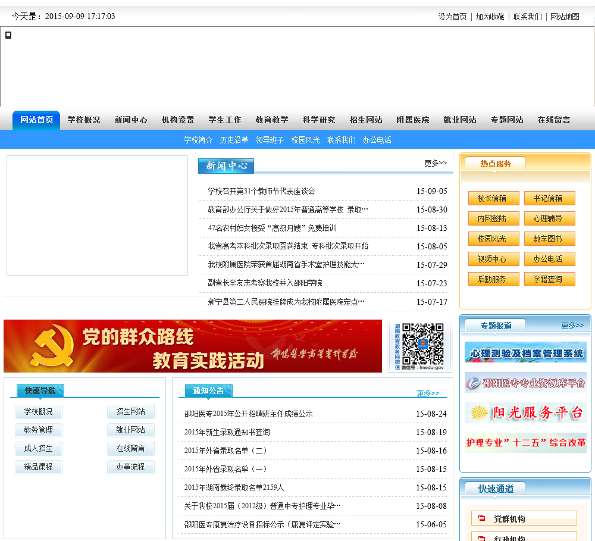Go to 新闻中心 in navigation bar
This screenshot has height=541, width=595.
point(131,120)
